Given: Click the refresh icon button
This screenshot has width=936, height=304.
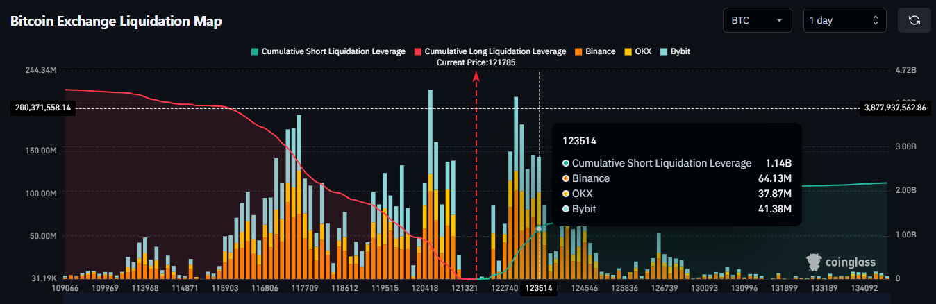Looking at the screenshot, I should pyautogui.click(x=914, y=20).
